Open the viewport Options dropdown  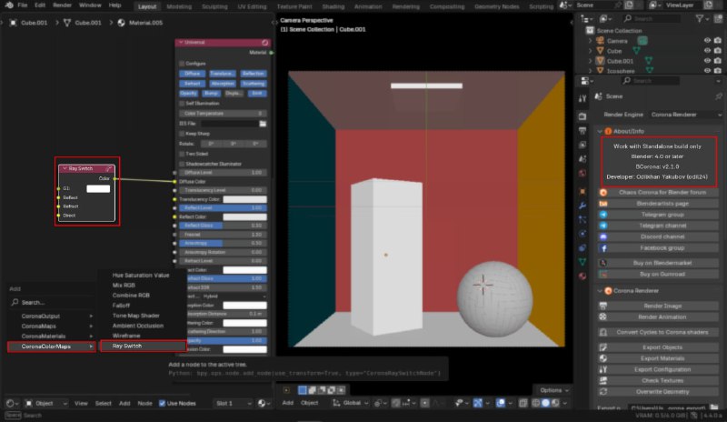[553, 390]
